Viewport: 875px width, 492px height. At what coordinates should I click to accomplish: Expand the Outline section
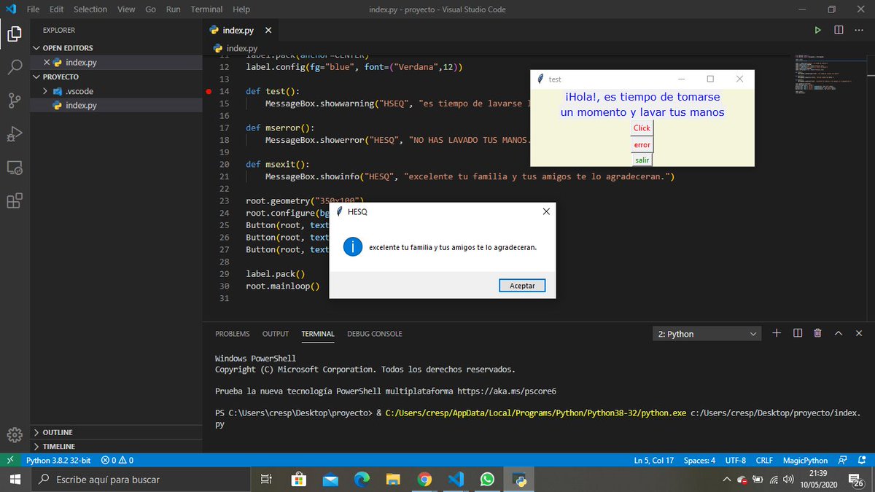pos(114,432)
